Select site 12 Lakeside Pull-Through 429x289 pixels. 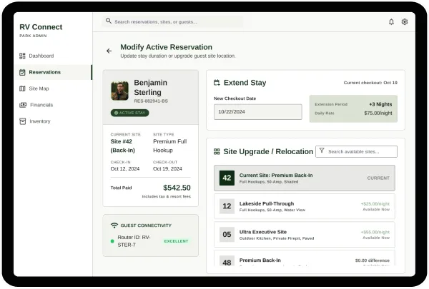coord(305,206)
